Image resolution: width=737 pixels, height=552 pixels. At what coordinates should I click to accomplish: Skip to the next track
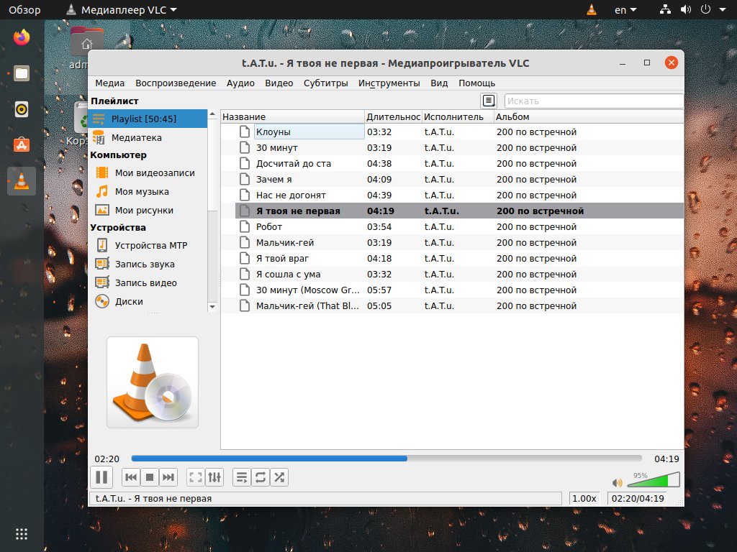click(x=168, y=477)
